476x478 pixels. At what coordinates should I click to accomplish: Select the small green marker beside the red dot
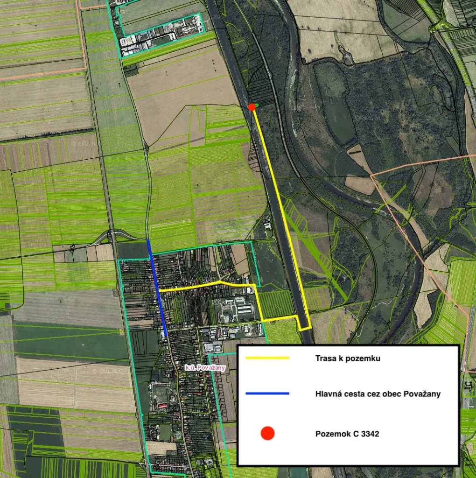tap(257, 105)
